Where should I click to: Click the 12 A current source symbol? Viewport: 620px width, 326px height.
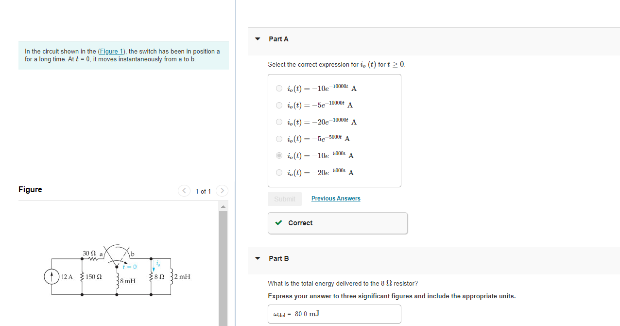tap(52, 276)
